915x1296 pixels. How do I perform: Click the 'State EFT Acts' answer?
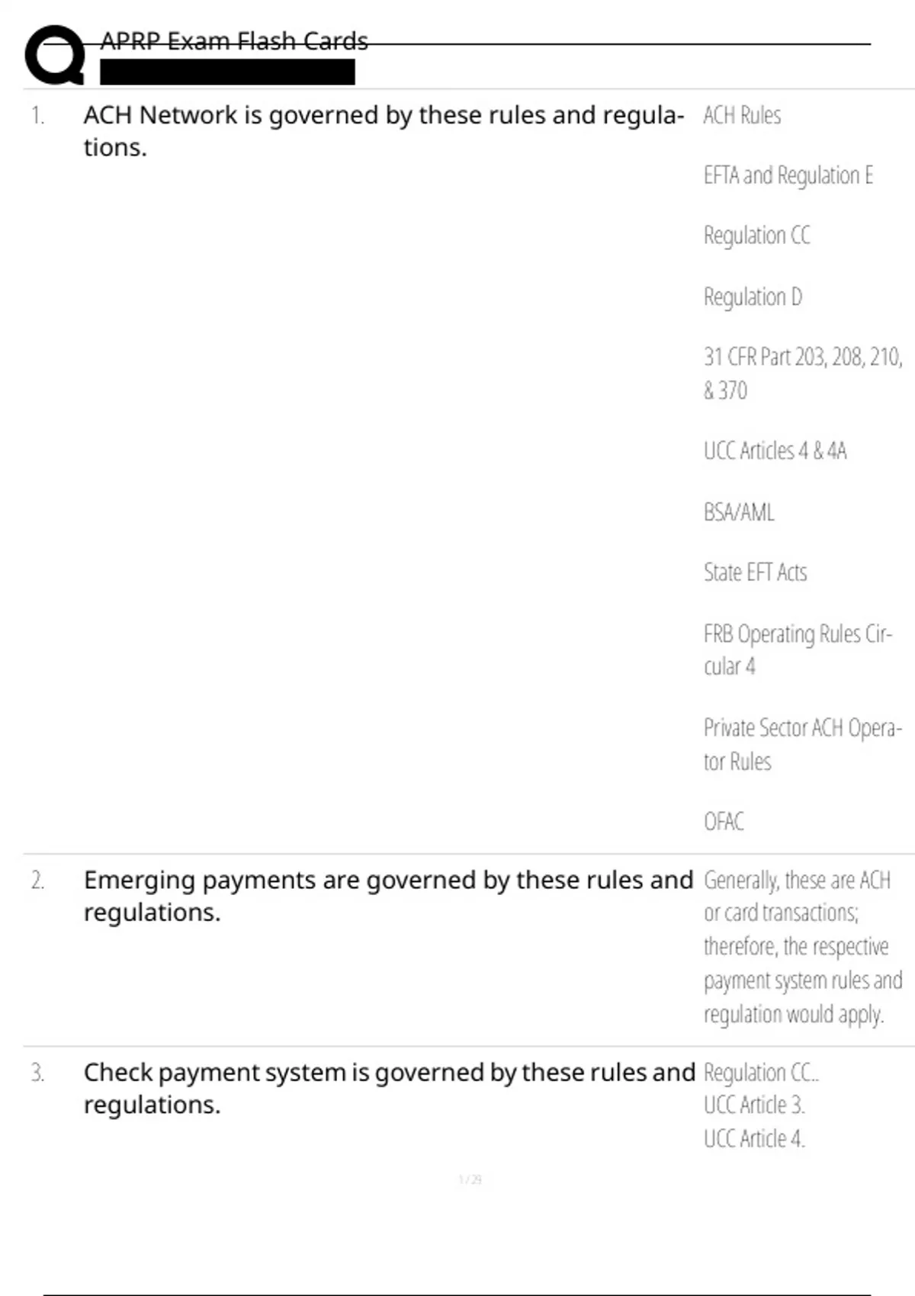point(755,573)
